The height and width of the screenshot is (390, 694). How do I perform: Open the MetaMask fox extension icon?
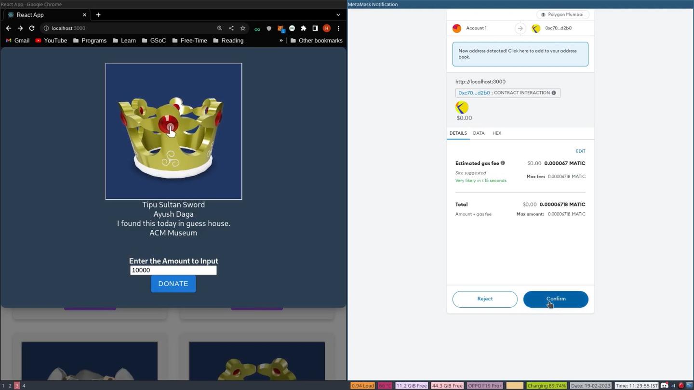click(x=280, y=28)
